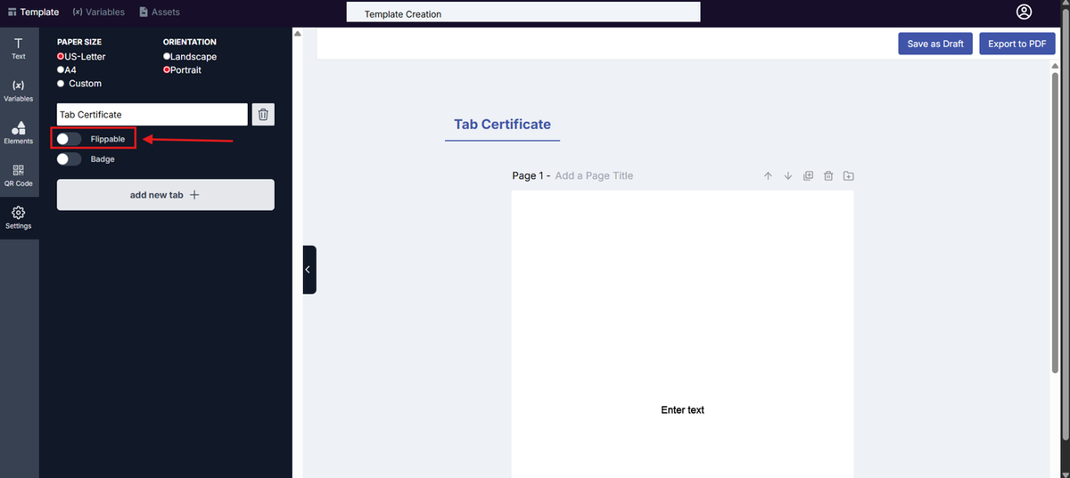1070x478 pixels.
Task: Select the Tab Certificate canvas tab
Action: pyautogui.click(x=502, y=125)
